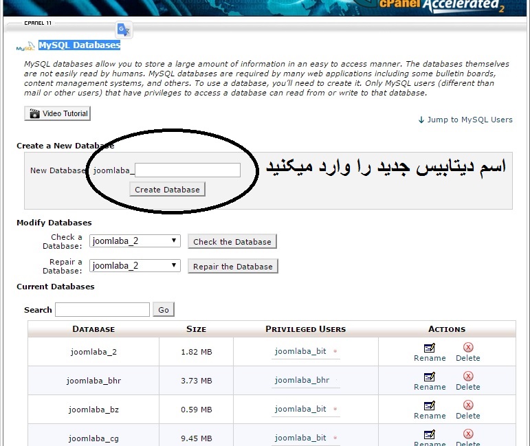The image size is (530, 446).
Task: Click the Go search button
Action: tap(164, 309)
